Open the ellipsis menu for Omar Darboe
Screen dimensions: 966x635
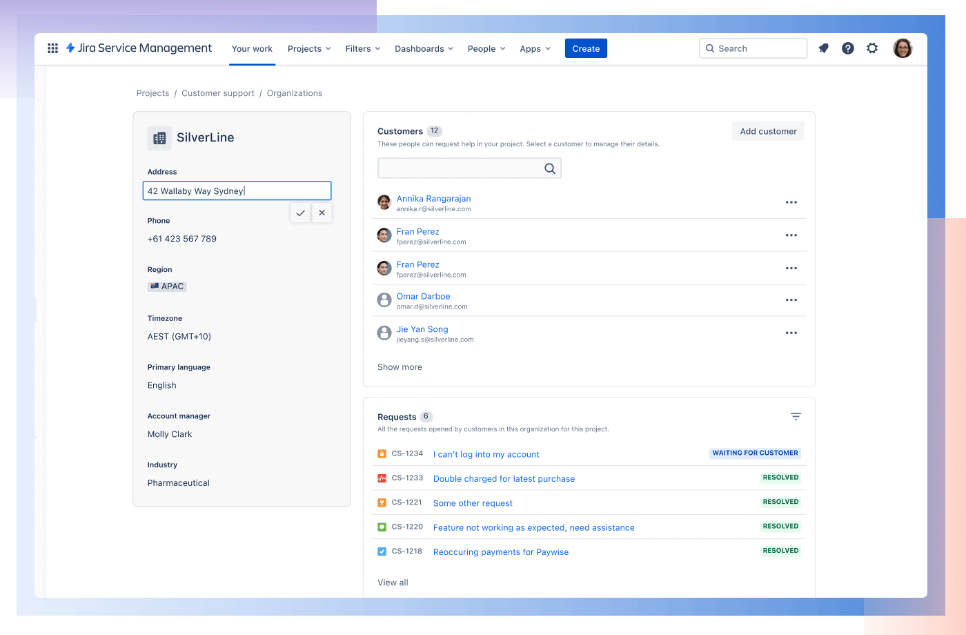(x=791, y=300)
